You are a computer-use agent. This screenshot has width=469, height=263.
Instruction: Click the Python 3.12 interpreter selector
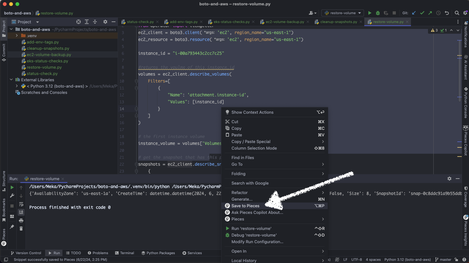pos(407,260)
